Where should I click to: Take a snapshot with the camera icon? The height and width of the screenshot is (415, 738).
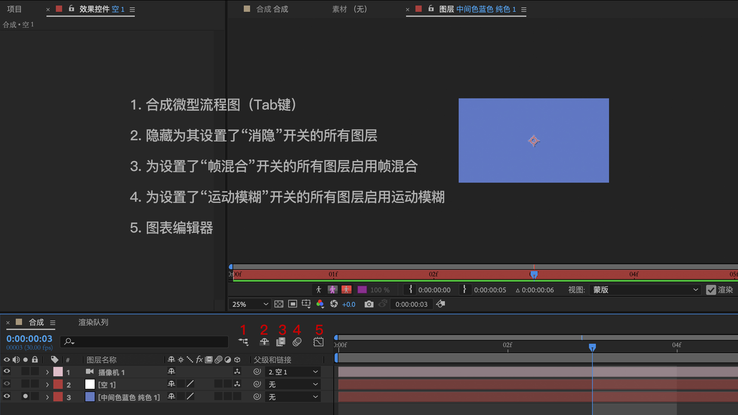click(x=369, y=304)
